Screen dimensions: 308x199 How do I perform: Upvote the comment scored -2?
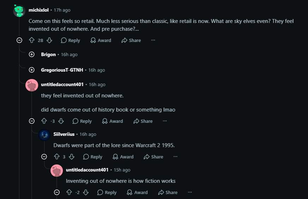69,192
